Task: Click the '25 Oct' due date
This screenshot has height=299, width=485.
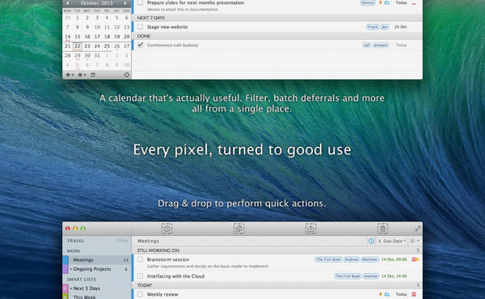Action: click(x=401, y=27)
